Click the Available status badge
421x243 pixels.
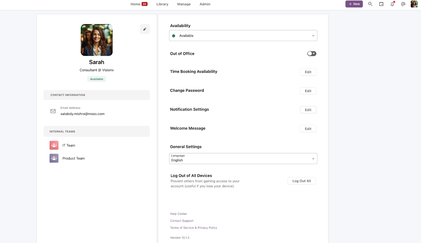(97, 79)
